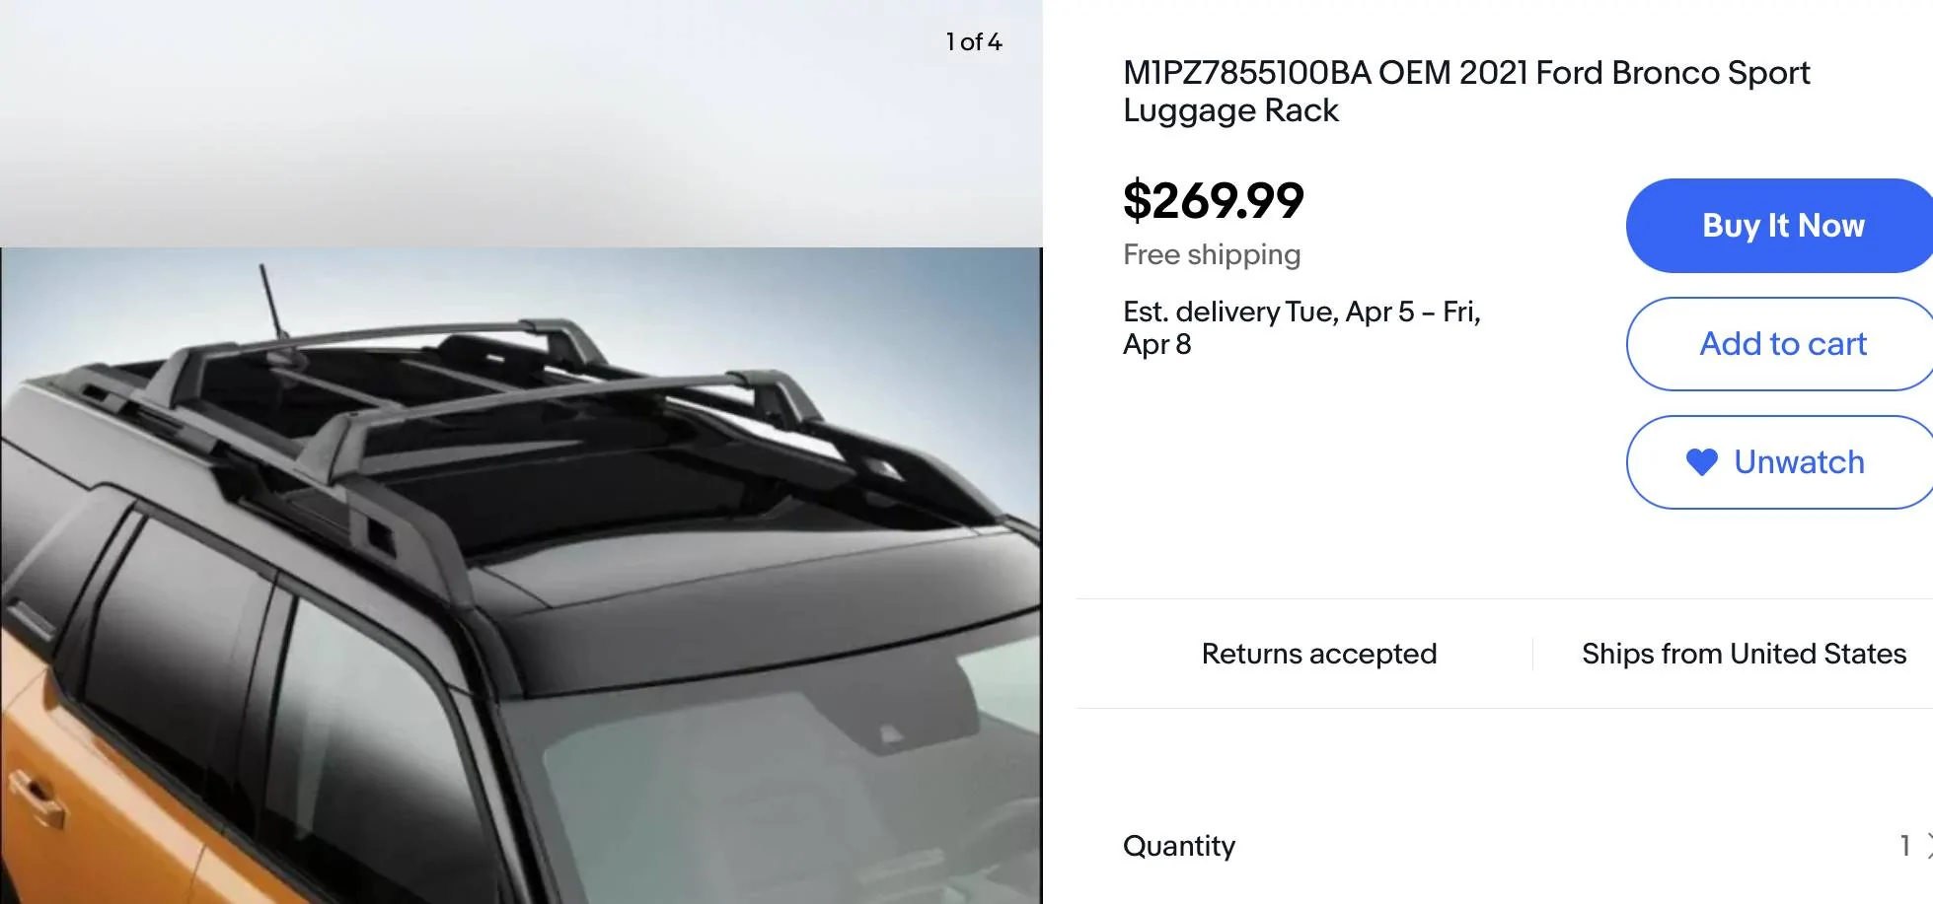Click the heart icon to unwatch item
This screenshot has height=904, width=1933.
pos(1701,462)
